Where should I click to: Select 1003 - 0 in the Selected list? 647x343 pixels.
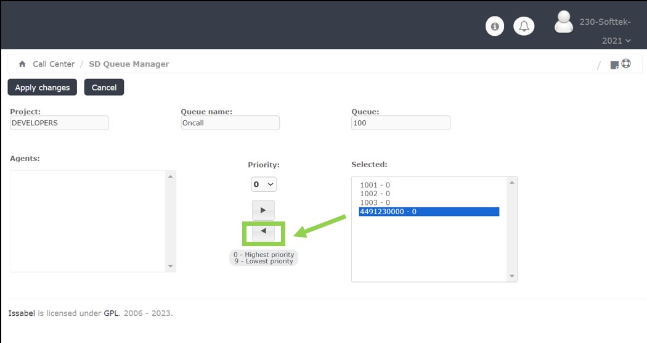(375, 202)
